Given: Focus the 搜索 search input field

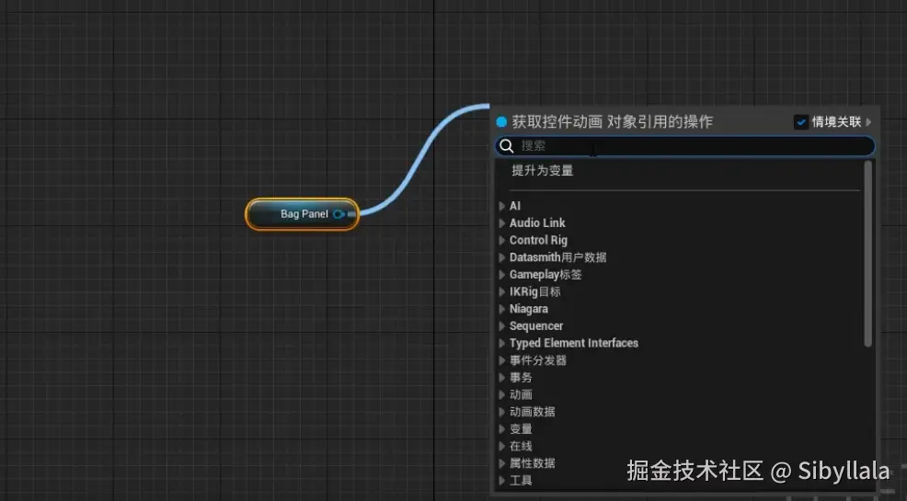Looking at the screenshot, I should tap(684, 146).
